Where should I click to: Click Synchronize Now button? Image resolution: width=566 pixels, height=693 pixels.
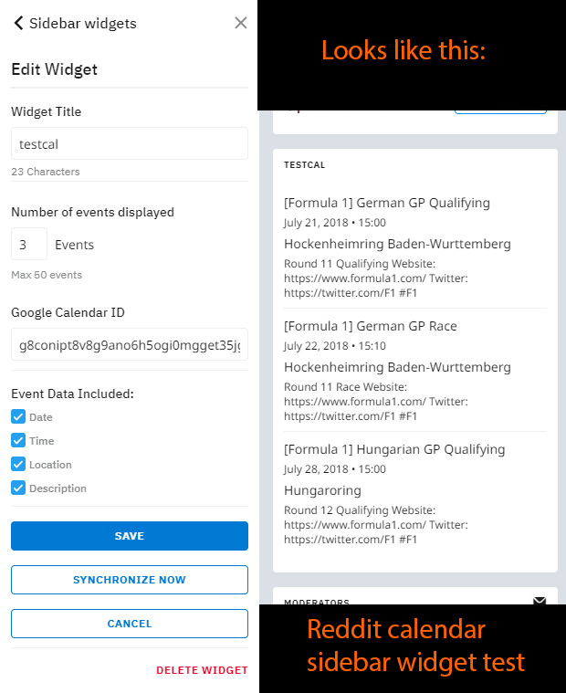pyautogui.click(x=130, y=580)
